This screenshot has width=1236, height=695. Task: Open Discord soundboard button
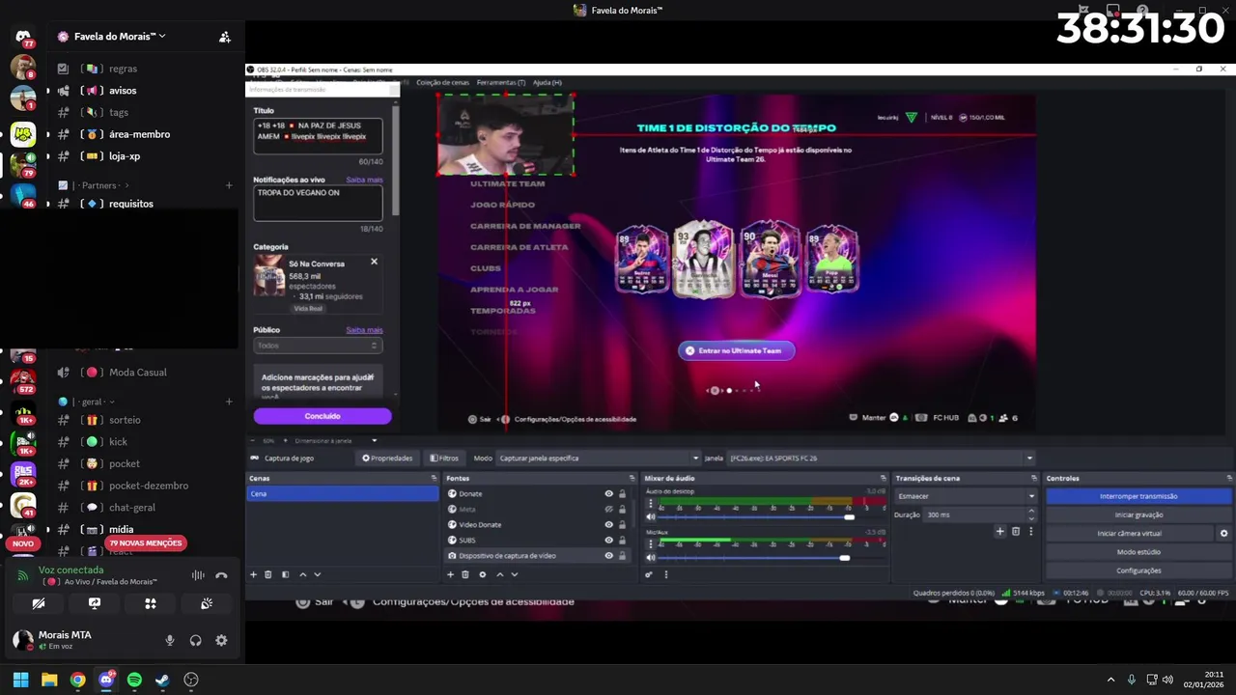(207, 603)
